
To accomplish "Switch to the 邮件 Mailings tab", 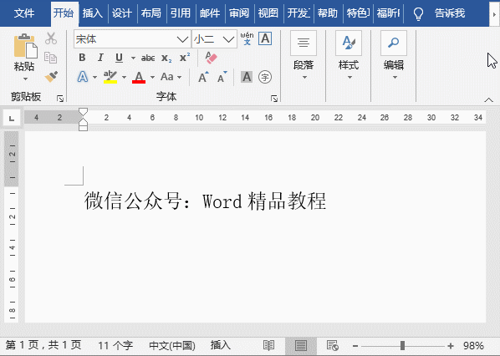I will (x=210, y=13).
